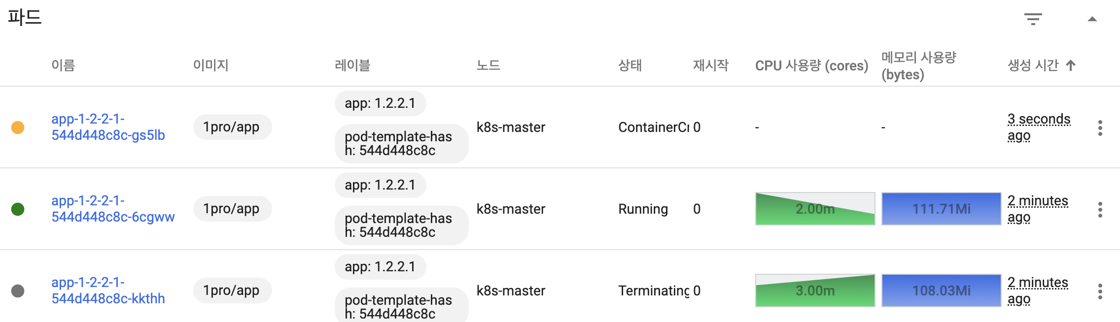Click the green Running status indicator
The width and height of the screenshot is (1120, 322).
point(18,209)
